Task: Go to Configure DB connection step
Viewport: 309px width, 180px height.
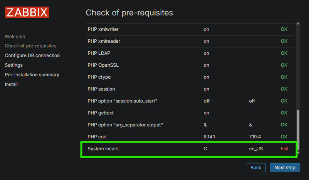Action: [x=32, y=56]
